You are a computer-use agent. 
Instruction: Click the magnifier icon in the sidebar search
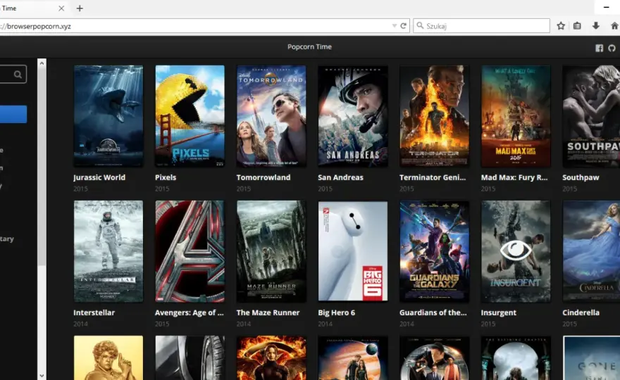(x=18, y=75)
